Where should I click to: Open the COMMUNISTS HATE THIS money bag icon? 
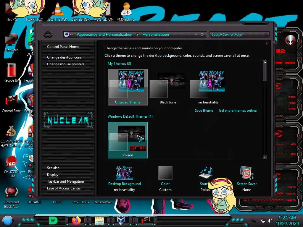12,136
